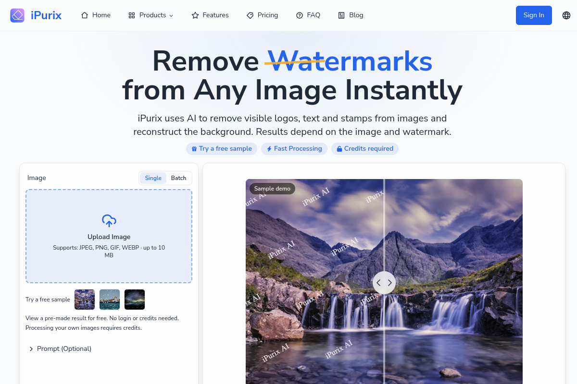The height and width of the screenshot is (384, 577).
Task: Click the dashed image upload drop zone
Action: click(x=109, y=236)
